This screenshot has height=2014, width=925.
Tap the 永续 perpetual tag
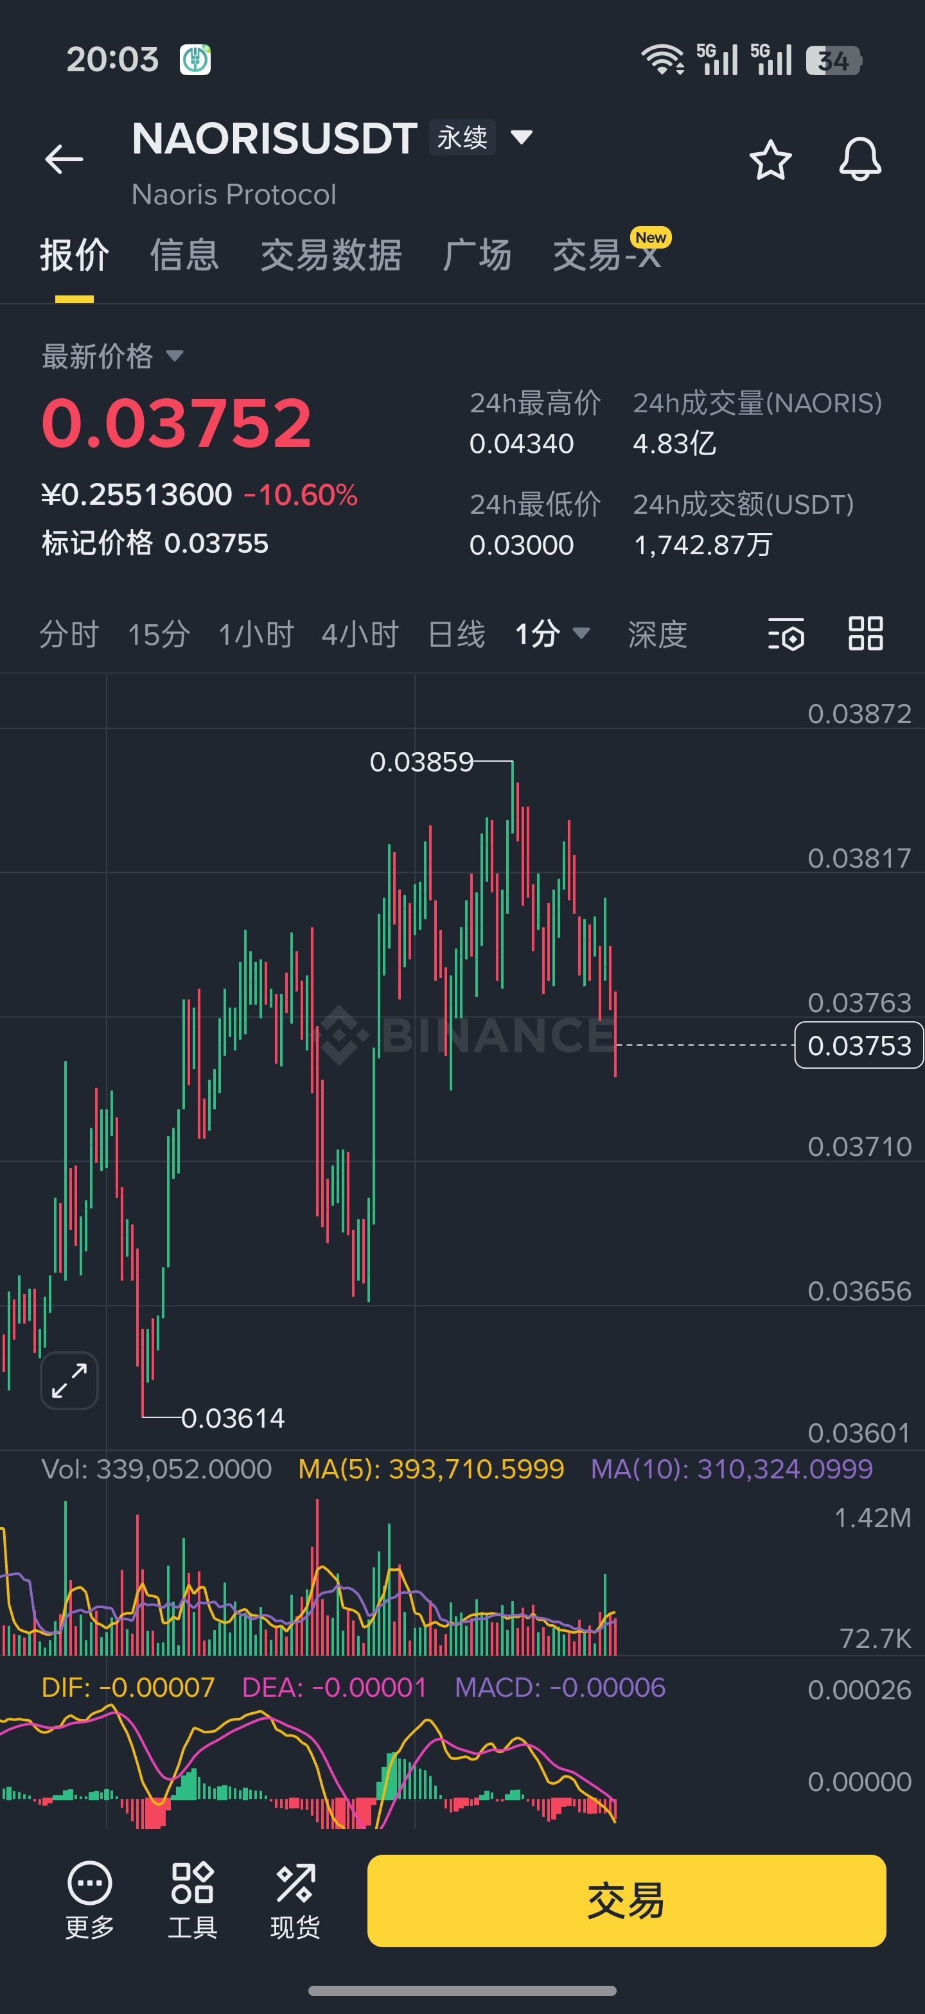[x=462, y=137]
